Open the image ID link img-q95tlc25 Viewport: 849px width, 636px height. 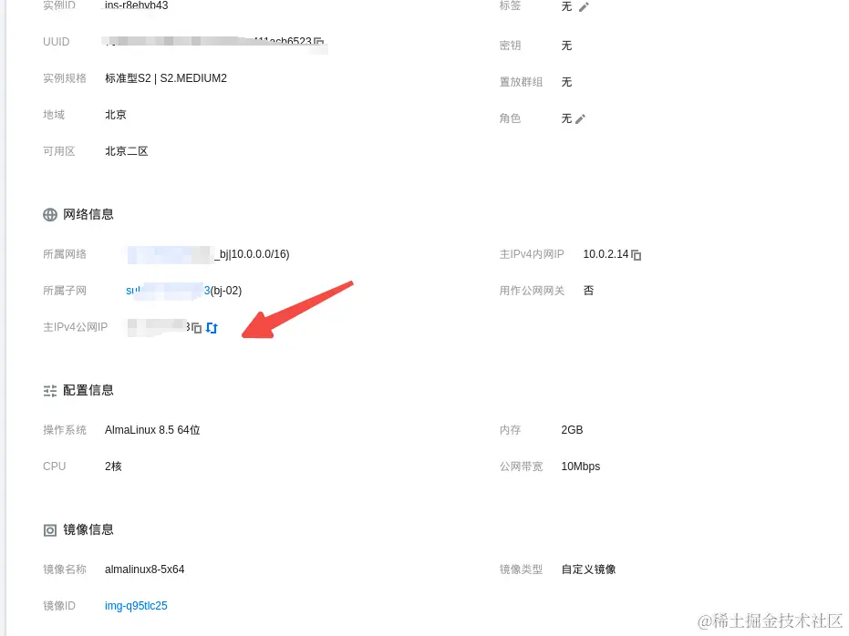pyautogui.click(x=136, y=606)
